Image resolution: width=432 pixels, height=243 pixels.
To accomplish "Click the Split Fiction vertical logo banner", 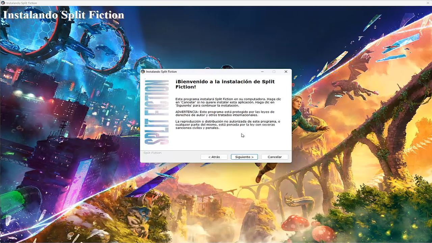I will 157,112.
